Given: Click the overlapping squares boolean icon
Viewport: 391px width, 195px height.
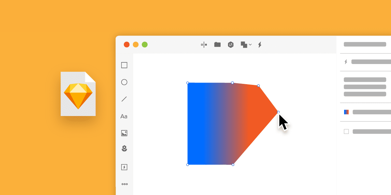Looking at the screenshot, I should click(x=244, y=45).
